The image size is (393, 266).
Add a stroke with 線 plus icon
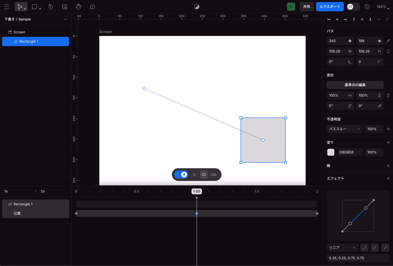tap(388, 166)
